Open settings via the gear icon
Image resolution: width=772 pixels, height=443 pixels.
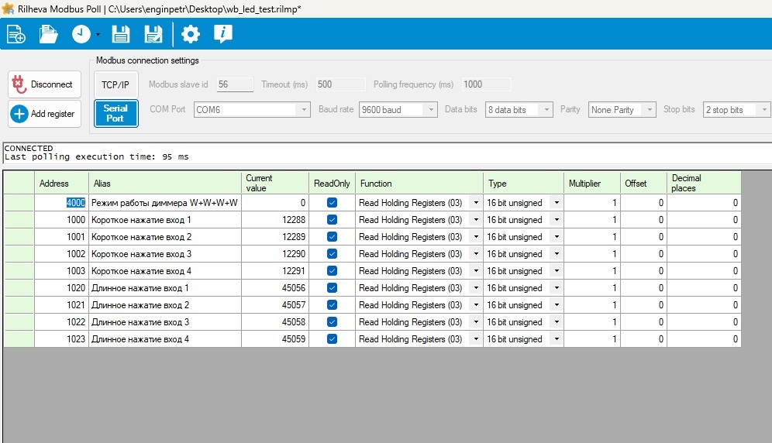190,34
